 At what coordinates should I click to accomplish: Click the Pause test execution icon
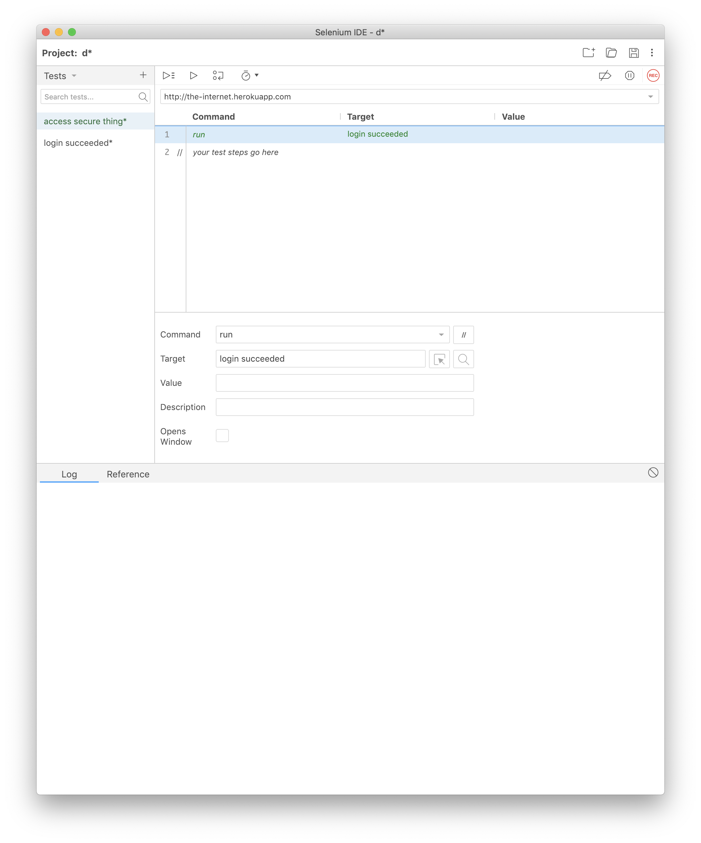click(629, 76)
